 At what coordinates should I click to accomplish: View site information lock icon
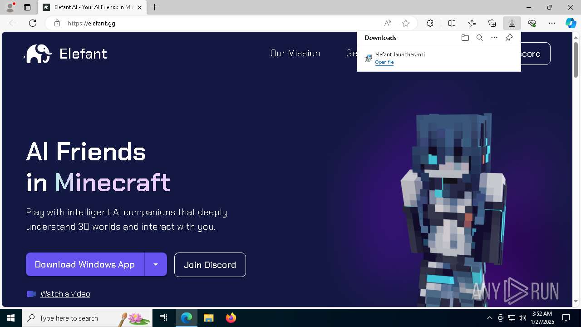[x=57, y=23]
